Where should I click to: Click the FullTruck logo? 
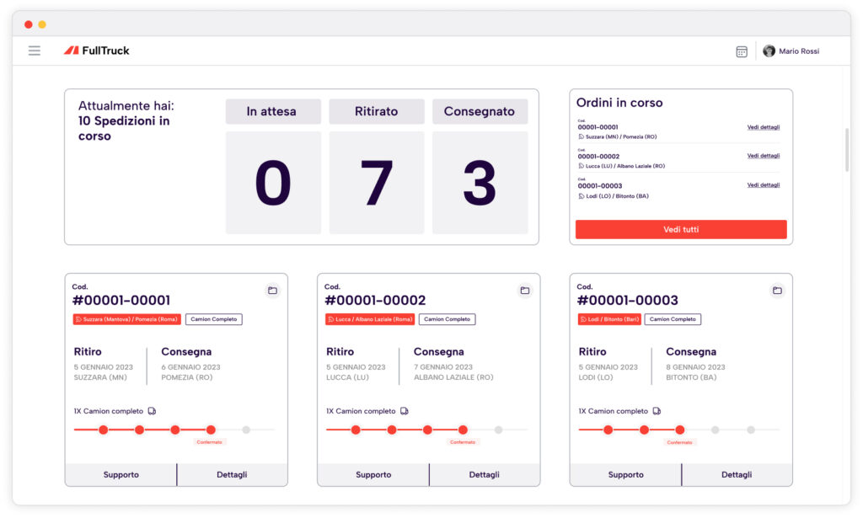point(97,51)
